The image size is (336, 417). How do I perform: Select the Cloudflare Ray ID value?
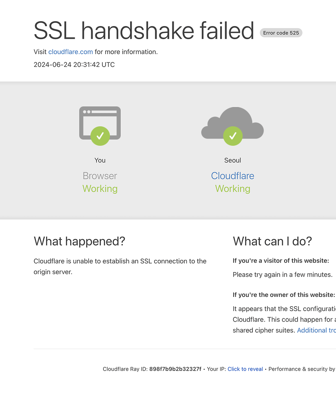click(x=175, y=369)
